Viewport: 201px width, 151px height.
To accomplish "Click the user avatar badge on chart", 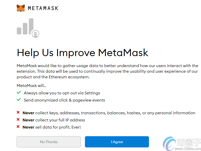I will pos(35,34).
